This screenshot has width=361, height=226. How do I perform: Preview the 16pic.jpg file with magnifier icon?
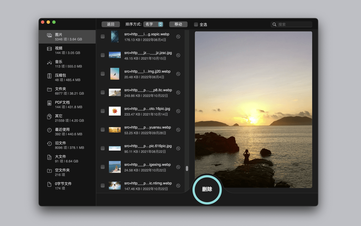[178, 111]
